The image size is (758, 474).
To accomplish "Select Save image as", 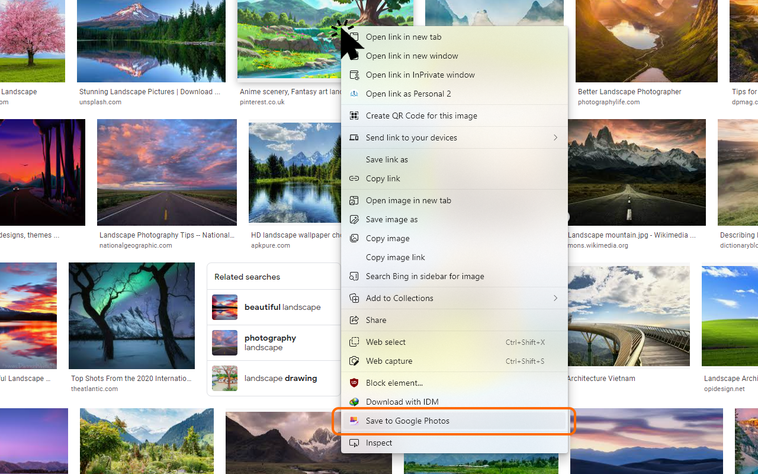I will 391,219.
